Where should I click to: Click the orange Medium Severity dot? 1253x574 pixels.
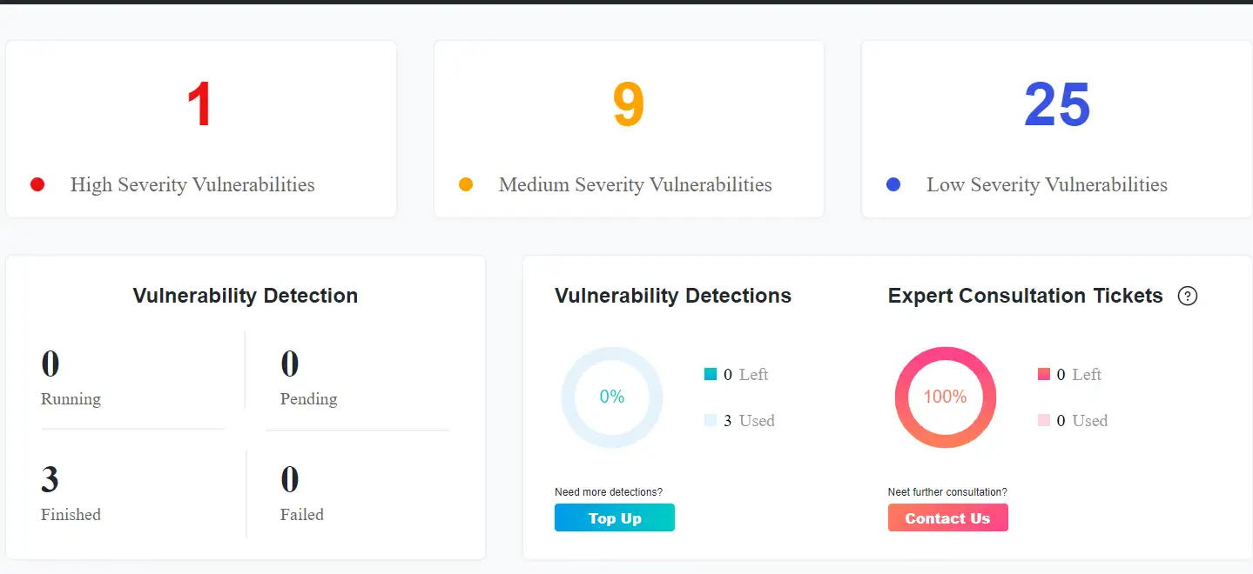(x=466, y=184)
